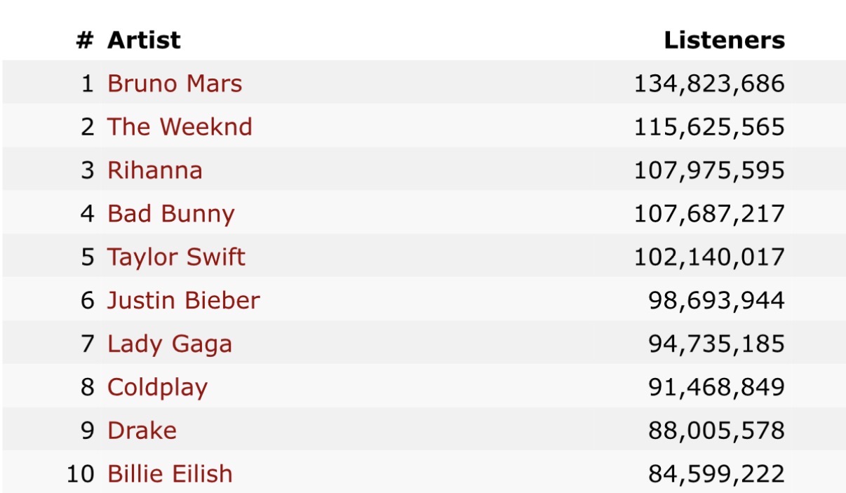Screen dimensions: 846x493
Task: Open the Taylor Swift link
Action: (176, 257)
